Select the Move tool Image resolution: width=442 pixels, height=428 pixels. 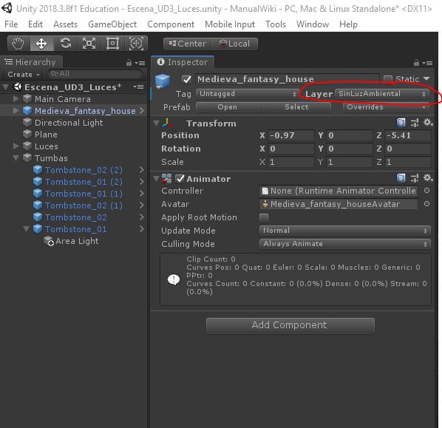pyautogui.click(x=41, y=44)
